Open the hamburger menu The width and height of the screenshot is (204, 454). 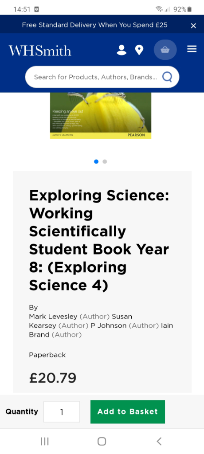point(192,49)
